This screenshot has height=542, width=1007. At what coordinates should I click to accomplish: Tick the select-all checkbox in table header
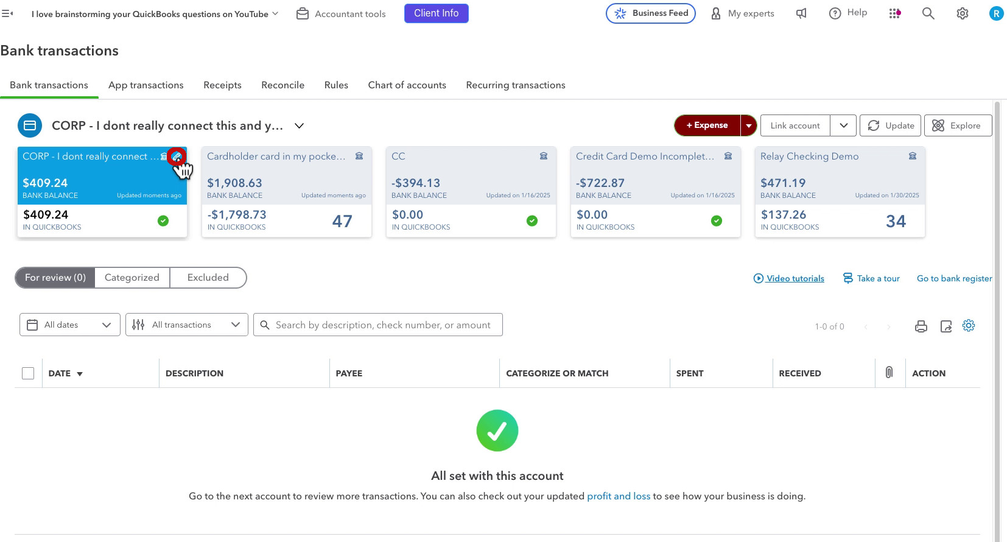pos(28,373)
